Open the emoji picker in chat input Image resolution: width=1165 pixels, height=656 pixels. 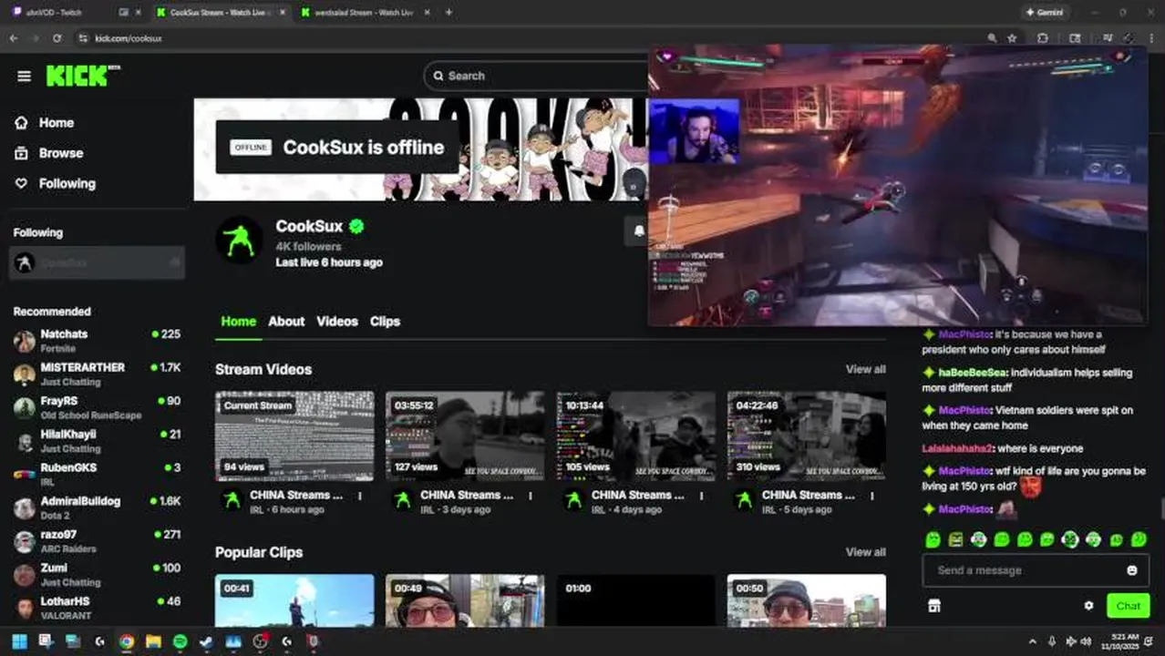[1132, 570]
